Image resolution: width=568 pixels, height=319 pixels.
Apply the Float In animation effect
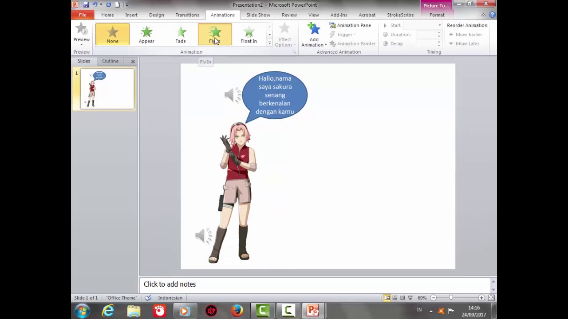click(x=248, y=34)
